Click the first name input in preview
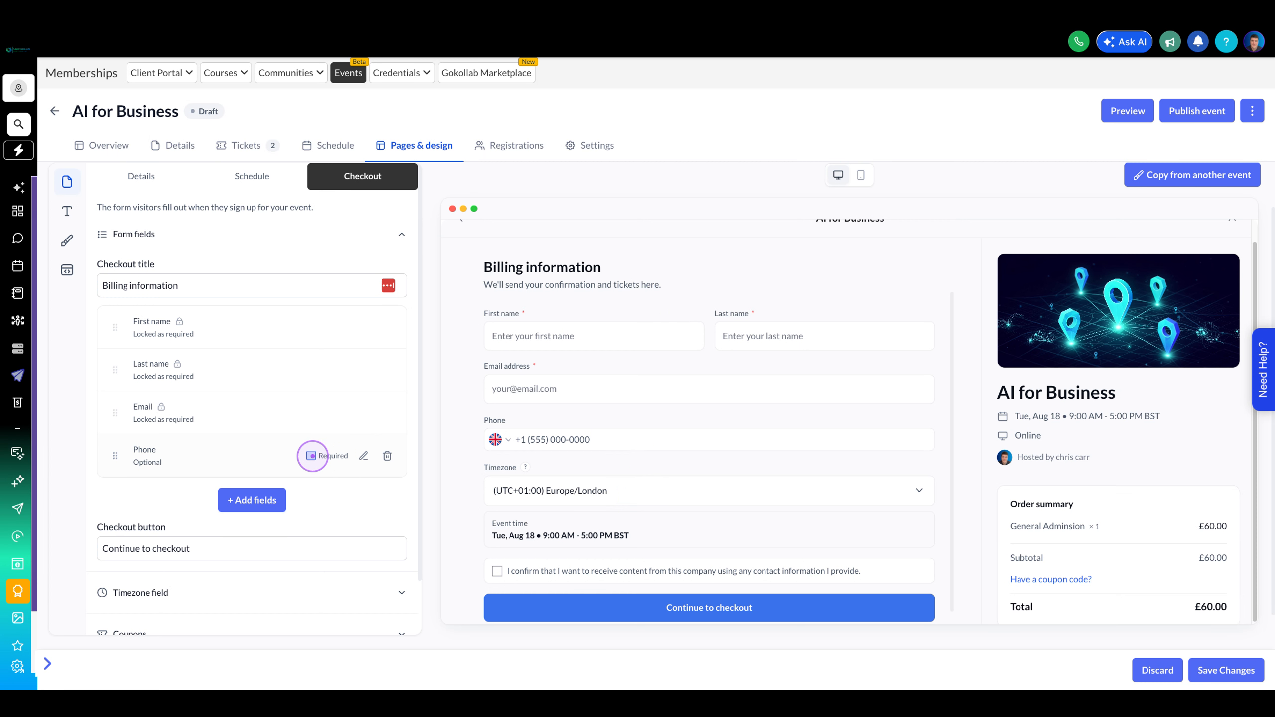Viewport: 1275px width, 717px height. (x=594, y=336)
